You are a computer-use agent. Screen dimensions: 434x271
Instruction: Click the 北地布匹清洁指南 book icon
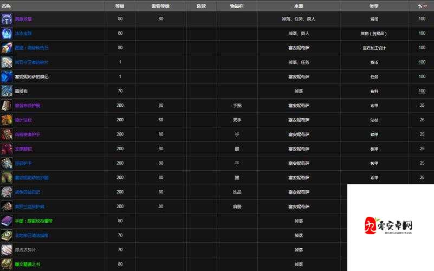[7, 235]
